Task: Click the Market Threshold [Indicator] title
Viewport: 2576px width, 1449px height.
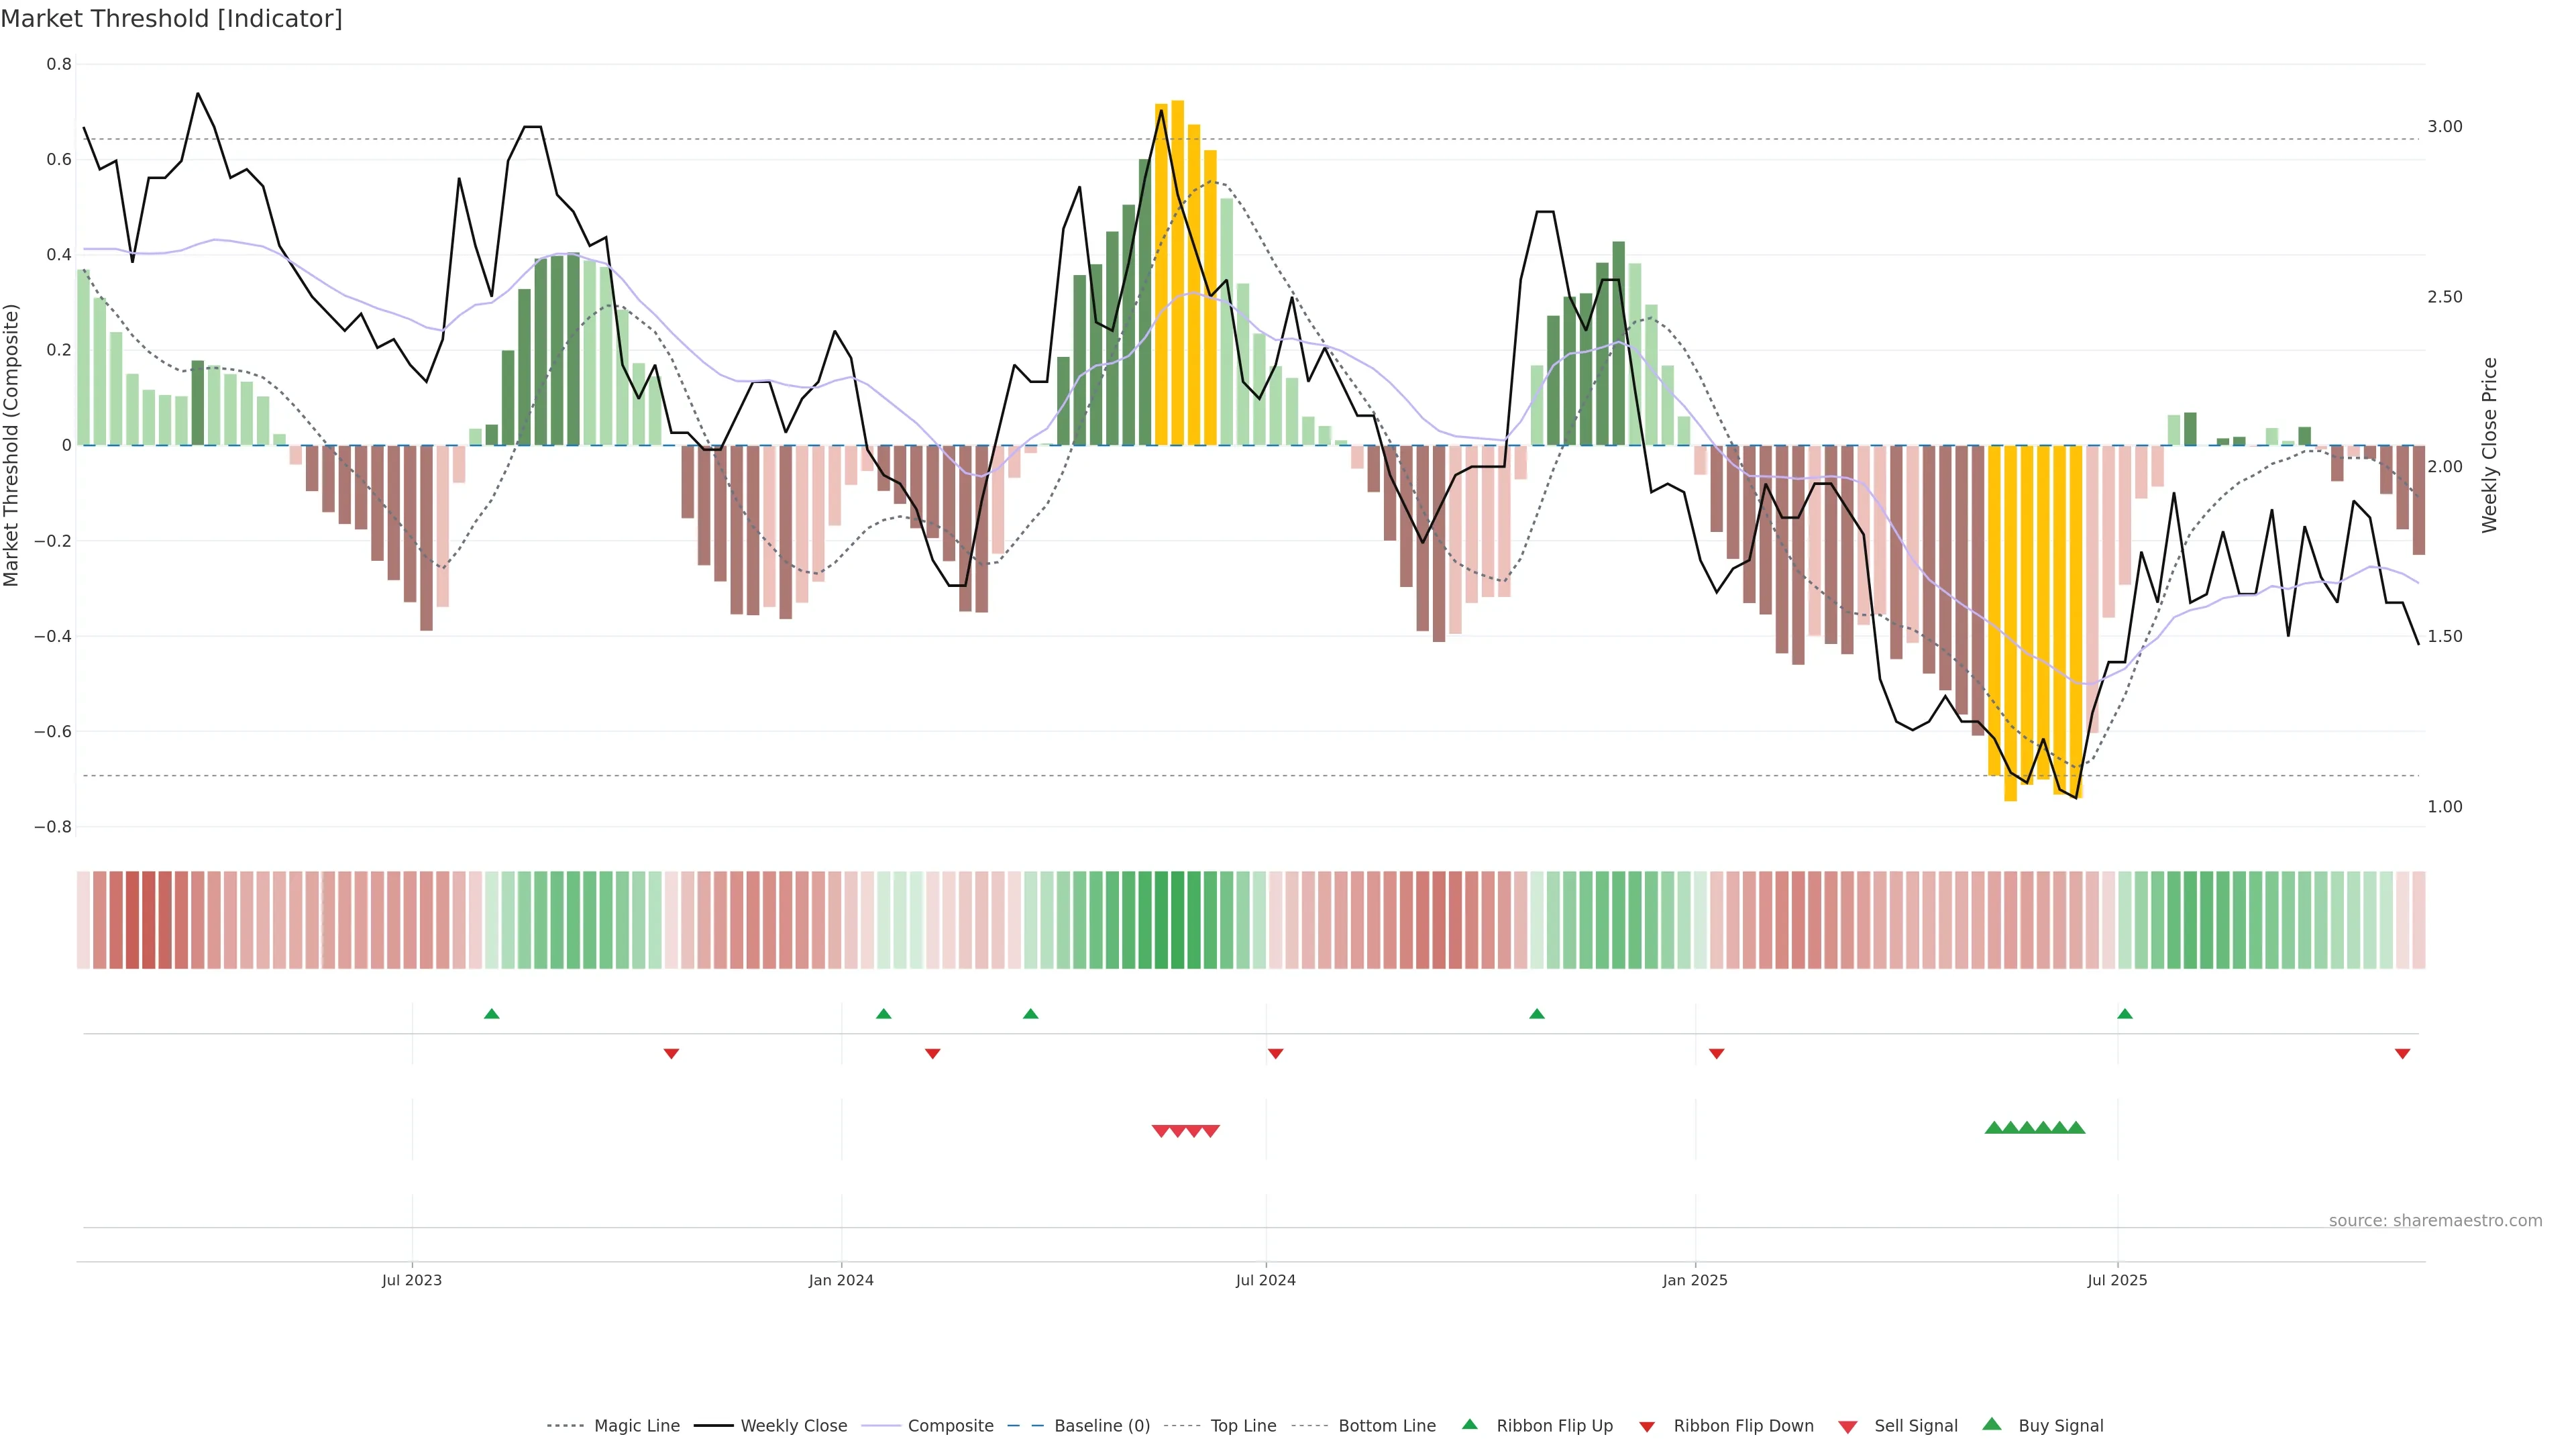Action: (171, 19)
